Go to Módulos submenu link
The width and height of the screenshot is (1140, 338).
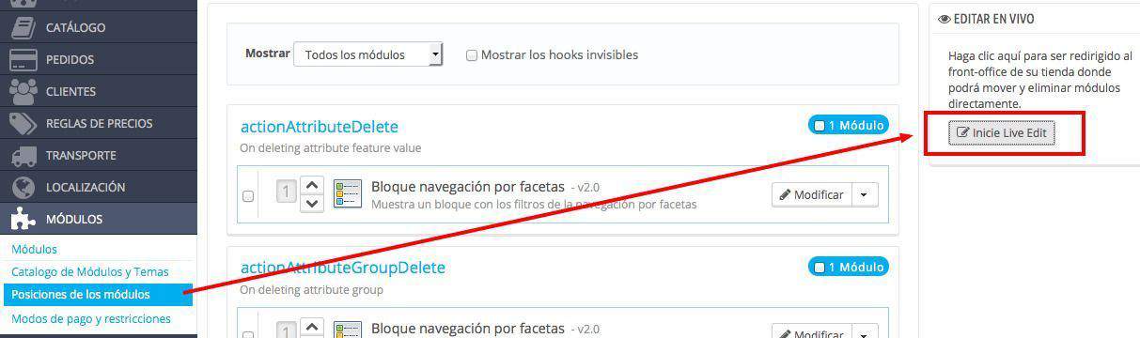(34, 249)
